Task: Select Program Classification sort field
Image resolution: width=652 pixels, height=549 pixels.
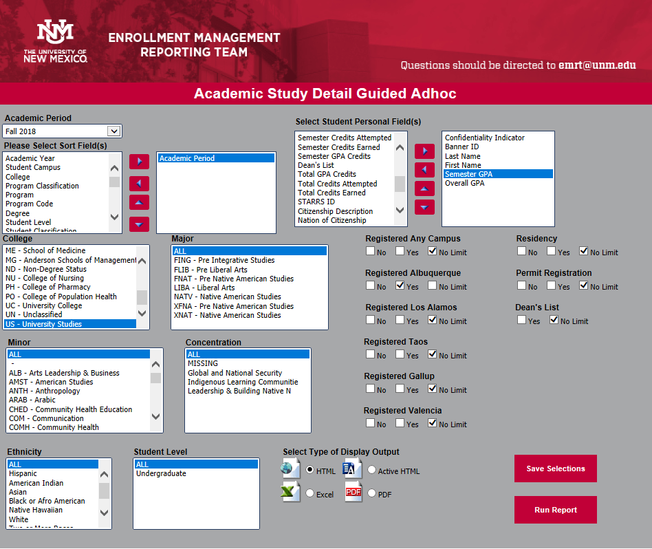Action: [42, 186]
